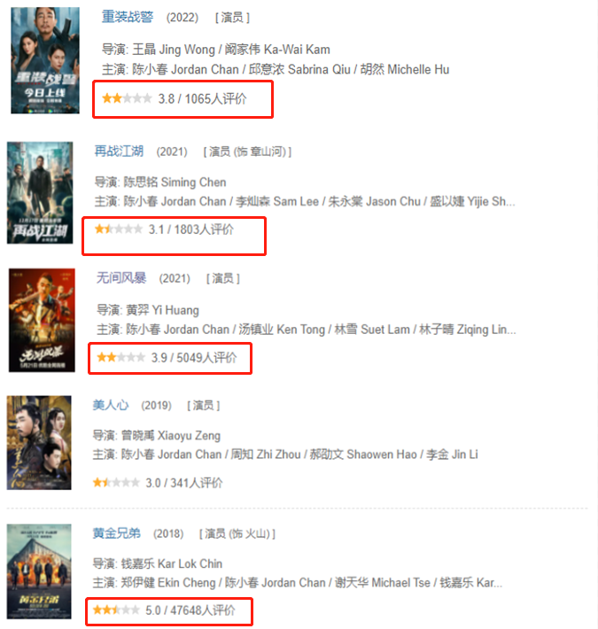Click the 3.1 / 1803人评价 rating text
The height and width of the screenshot is (629, 598).
click(x=190, y=229)
